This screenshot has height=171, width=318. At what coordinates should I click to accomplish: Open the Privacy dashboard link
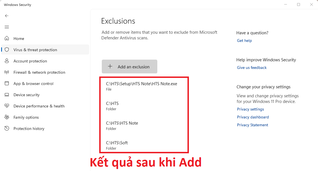point(253,117)
